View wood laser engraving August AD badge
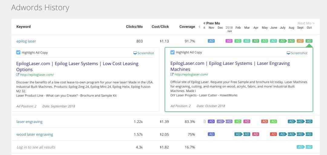327x155 pixels. tap(292, 134)
